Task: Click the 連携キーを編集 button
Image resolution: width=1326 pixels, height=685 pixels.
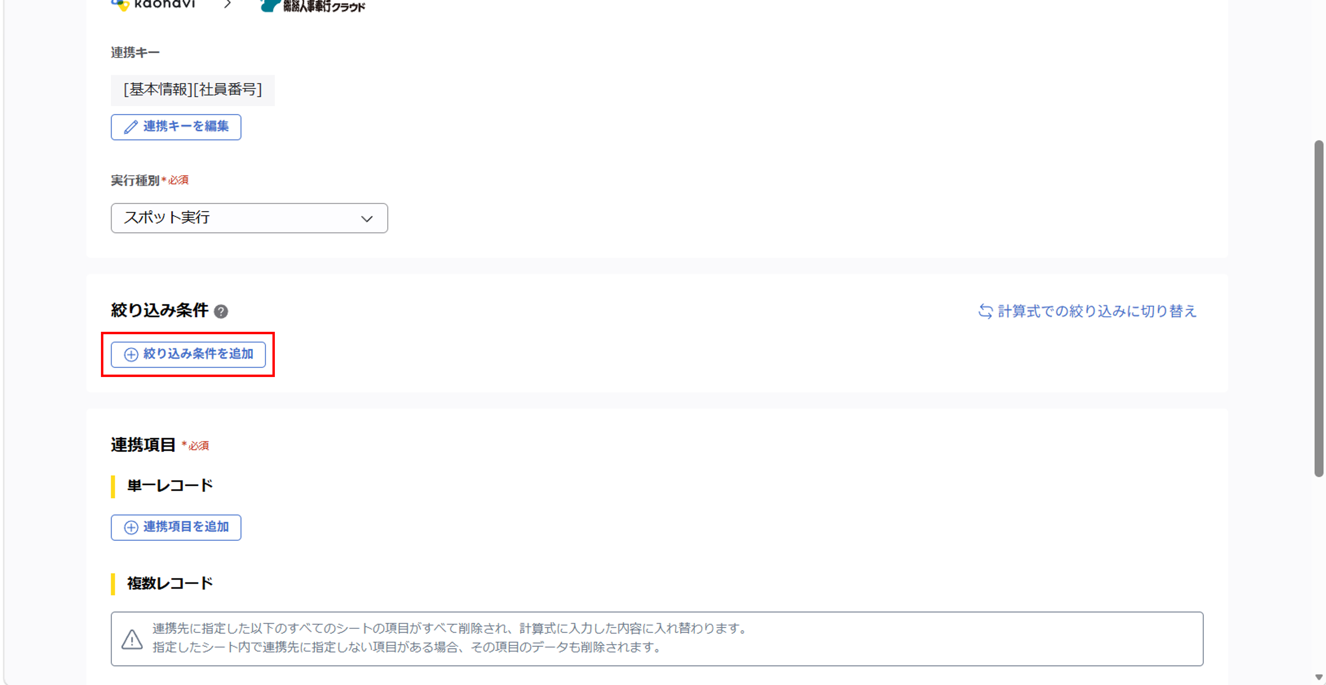Action: point(176,127)
